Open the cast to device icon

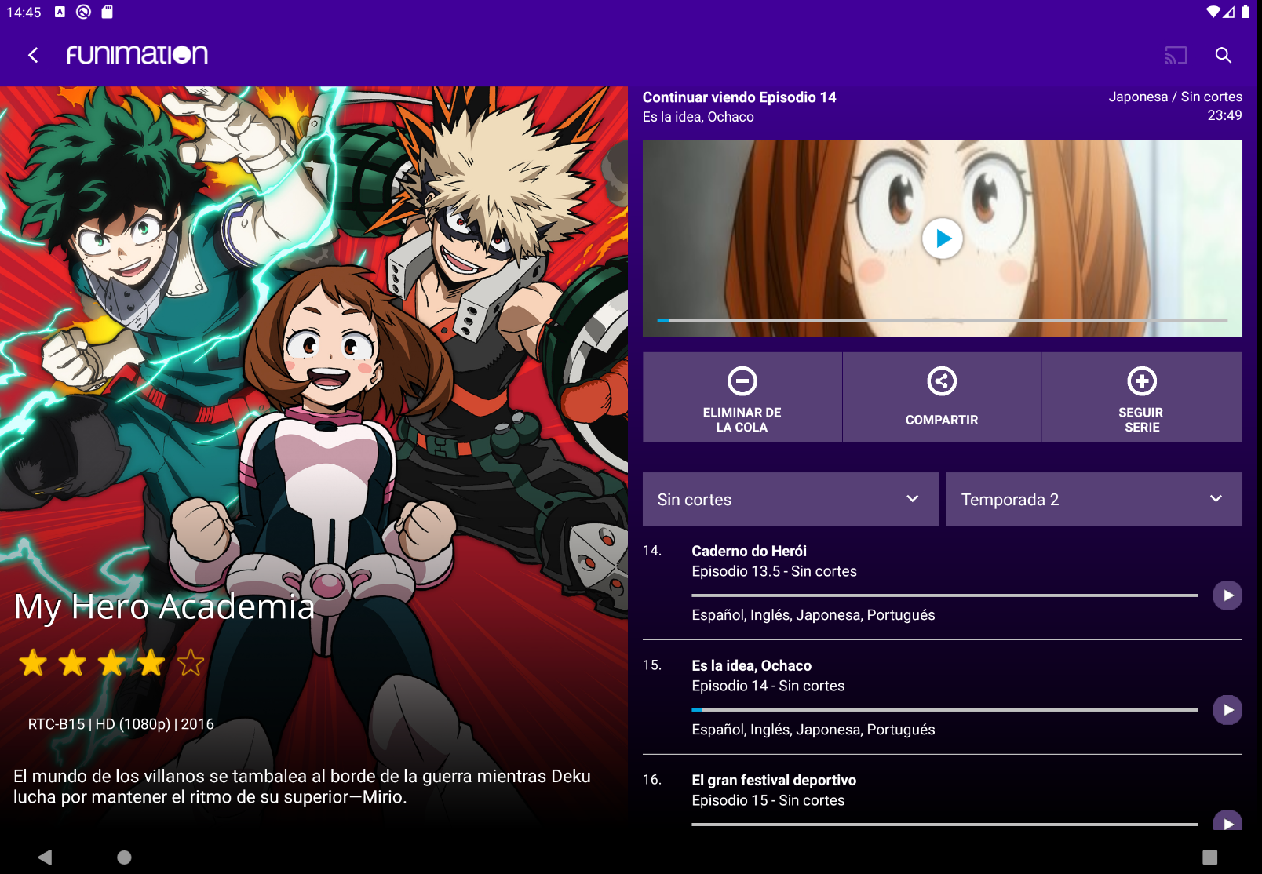(1176, 55)
